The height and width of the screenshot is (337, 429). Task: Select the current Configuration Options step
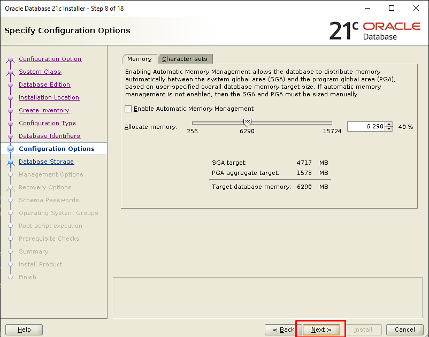[x=57, y=149]
